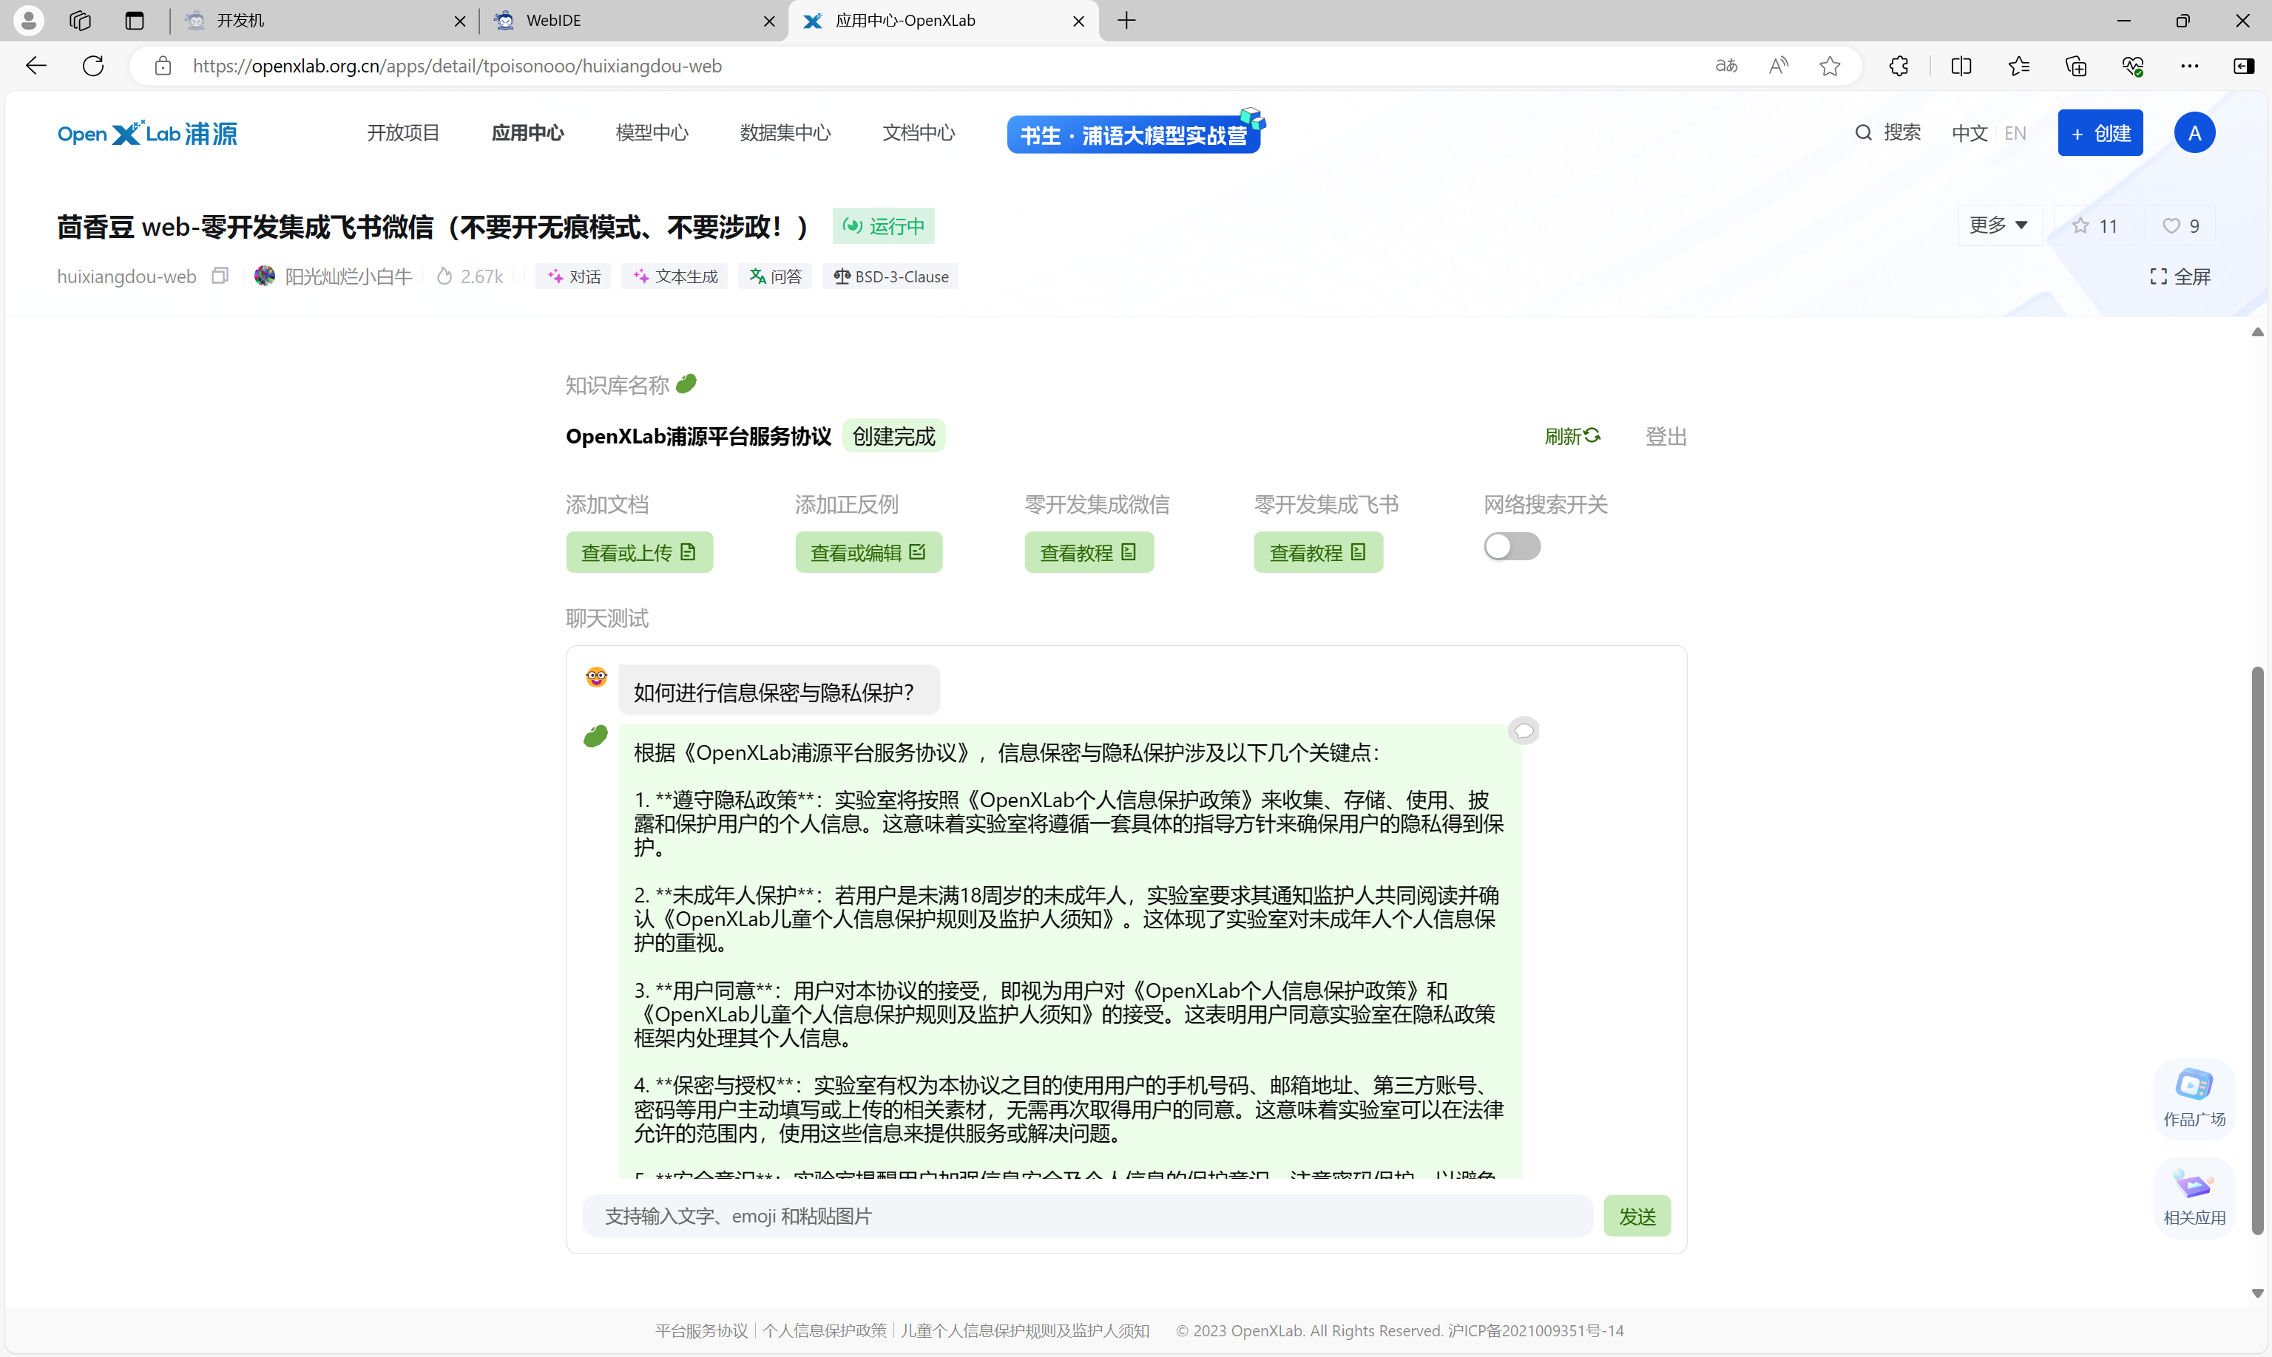Switch language to EN
2272x1357 pixels.
2015,134
